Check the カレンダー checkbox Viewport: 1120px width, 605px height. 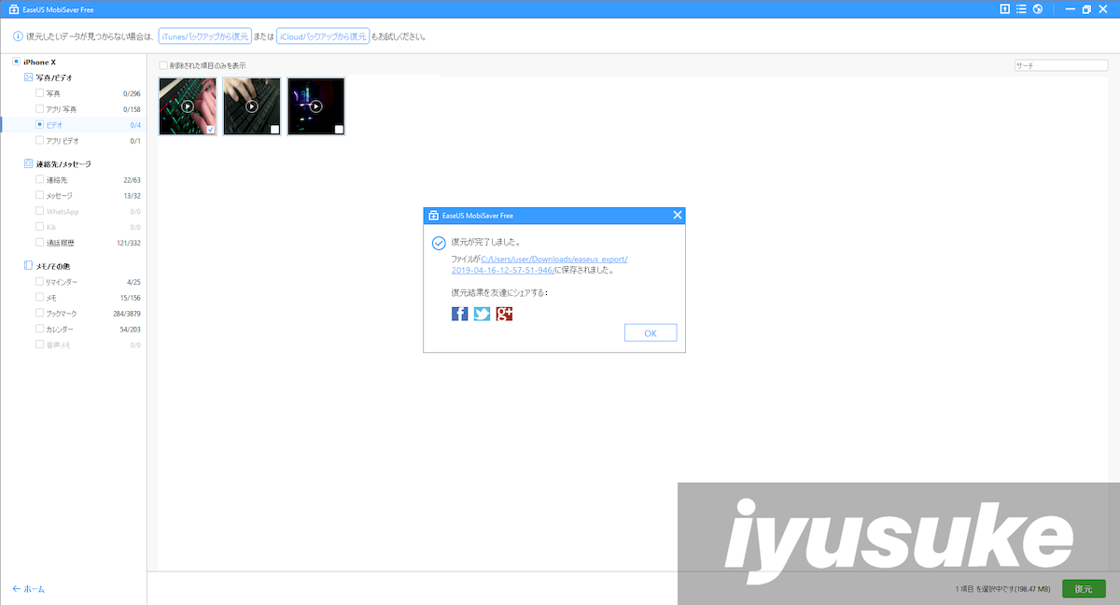(x=39, y=330)
